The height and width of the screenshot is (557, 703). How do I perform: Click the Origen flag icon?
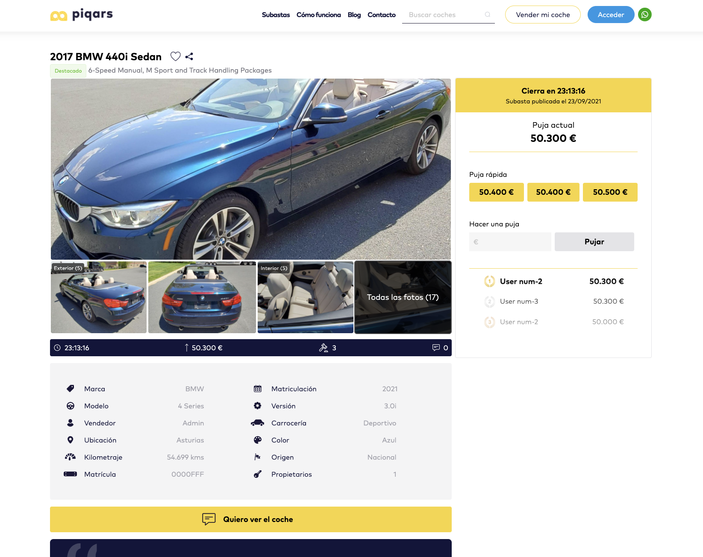pyautogui.click(x=258, y=457)
